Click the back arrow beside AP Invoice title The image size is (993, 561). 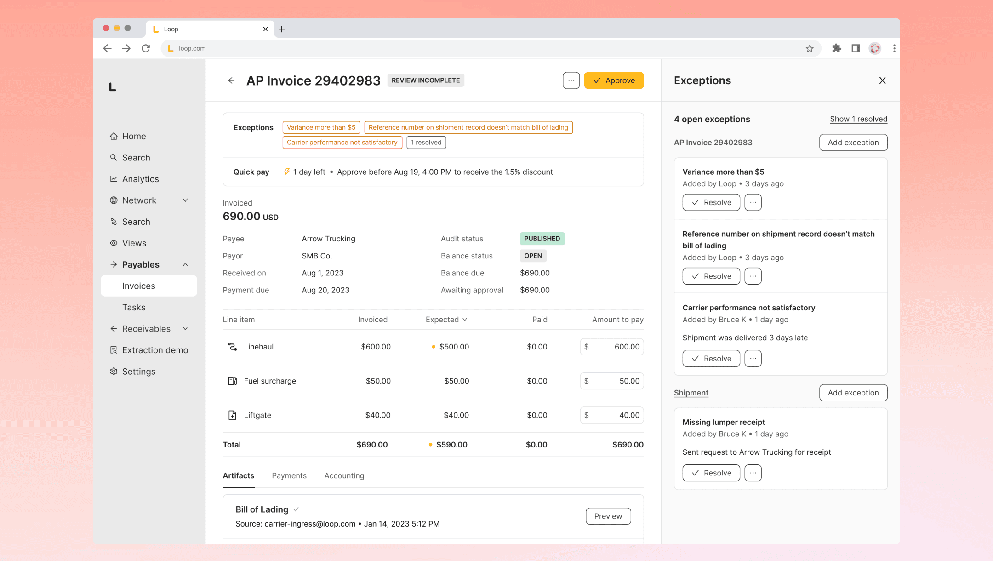231,80
